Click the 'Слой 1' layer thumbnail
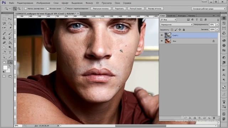This screenshot has height=128, width=228. click(x=168, y=35)
